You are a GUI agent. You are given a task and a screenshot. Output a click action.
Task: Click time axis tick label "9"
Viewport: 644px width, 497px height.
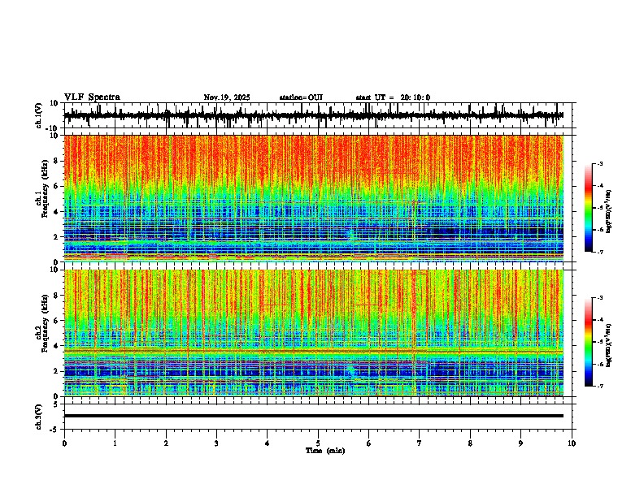520,443
